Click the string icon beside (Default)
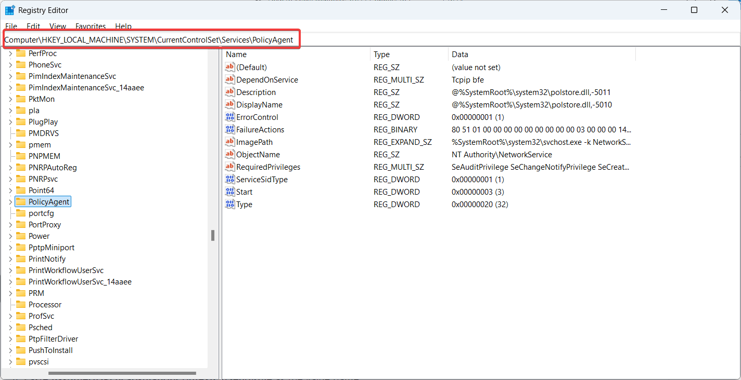The width and height of the screenshot is (741, 380). [230, 67]
